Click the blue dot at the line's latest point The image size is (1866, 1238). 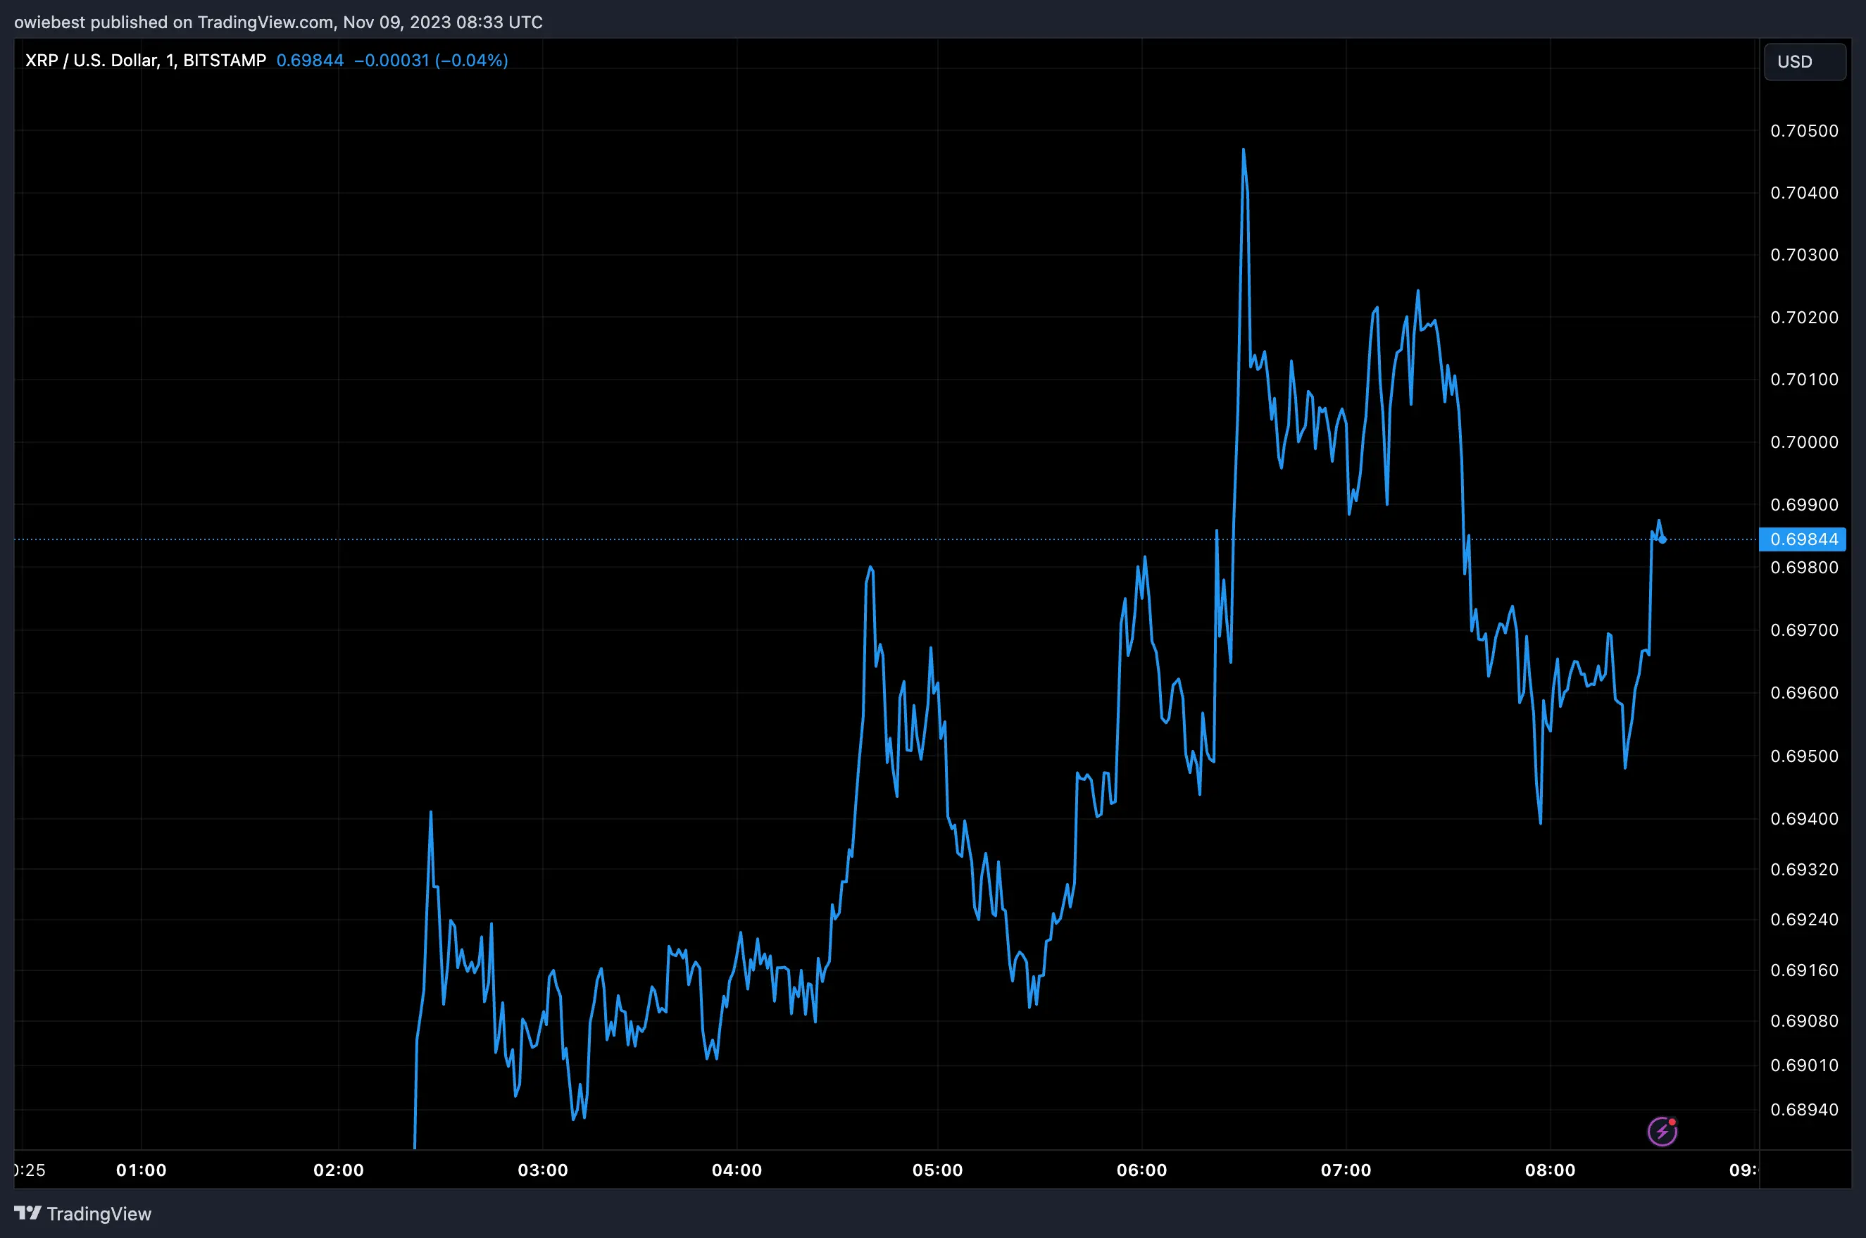click(1663, 540)
